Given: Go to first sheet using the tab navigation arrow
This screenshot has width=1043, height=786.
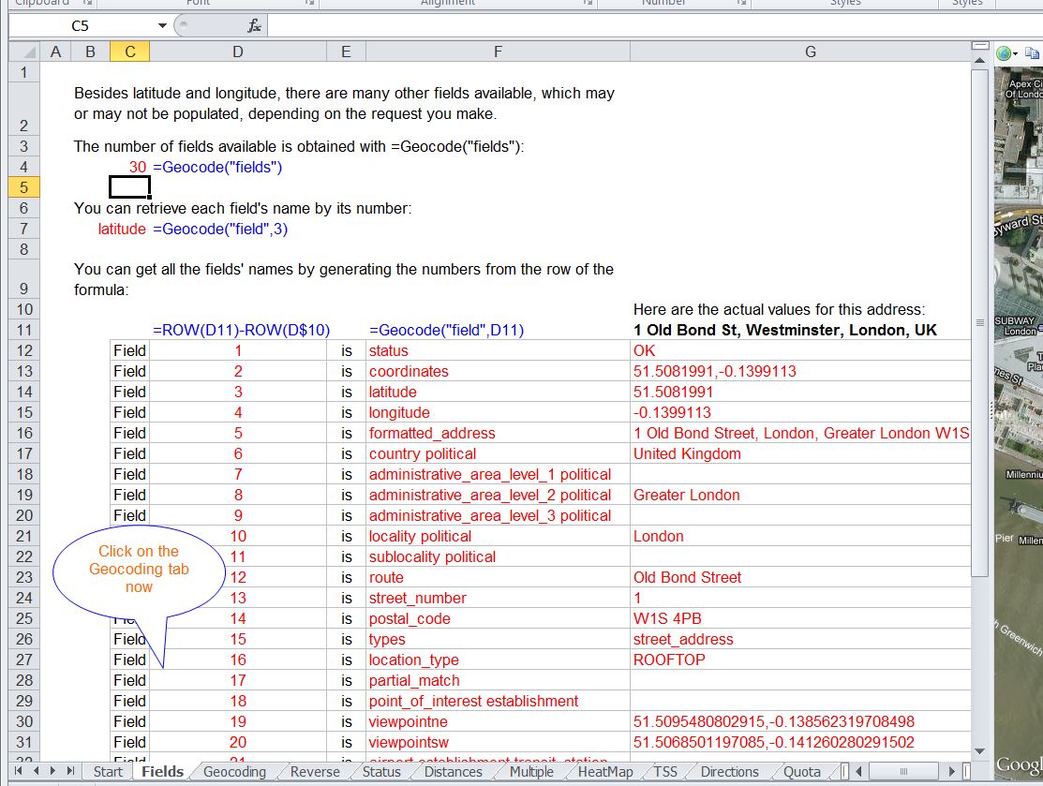Looking at the screenshot, I should click(20, 771).
